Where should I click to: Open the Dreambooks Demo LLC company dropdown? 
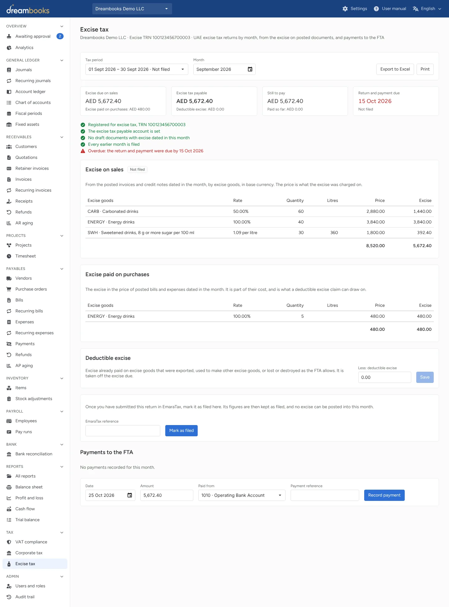(x=132, y=9)
